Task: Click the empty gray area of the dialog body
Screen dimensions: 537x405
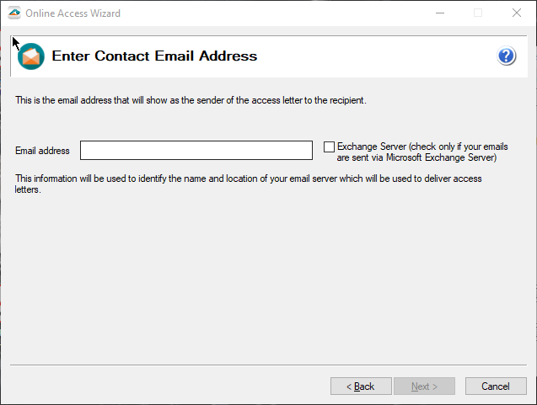Action: tap(268, 278)
